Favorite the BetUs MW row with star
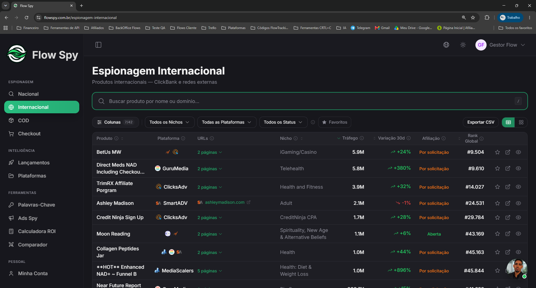The height and width of the screenshot is (288, 536). (x=497, y=152)
